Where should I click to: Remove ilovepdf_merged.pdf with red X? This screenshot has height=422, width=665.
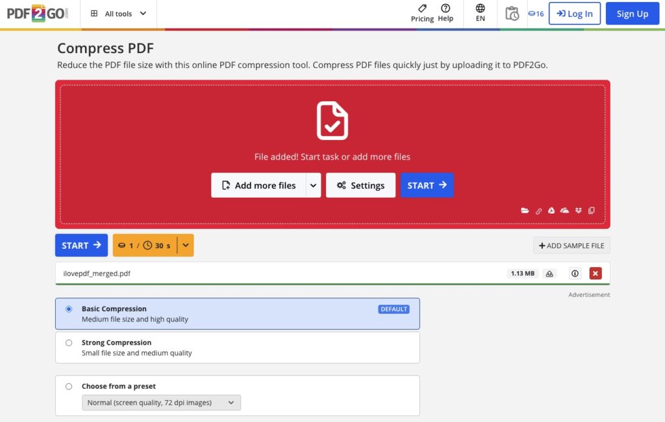[x=596, y=274]
